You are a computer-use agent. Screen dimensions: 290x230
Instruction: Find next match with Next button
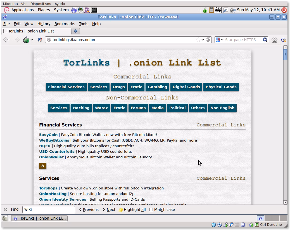click(109, 210)
